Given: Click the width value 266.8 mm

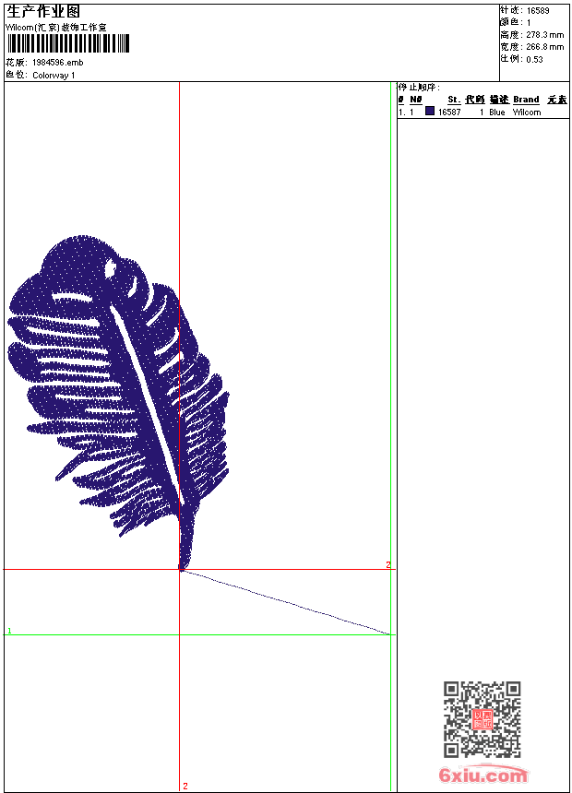Looking at the screenshot, I should click(x=544, y=47).
